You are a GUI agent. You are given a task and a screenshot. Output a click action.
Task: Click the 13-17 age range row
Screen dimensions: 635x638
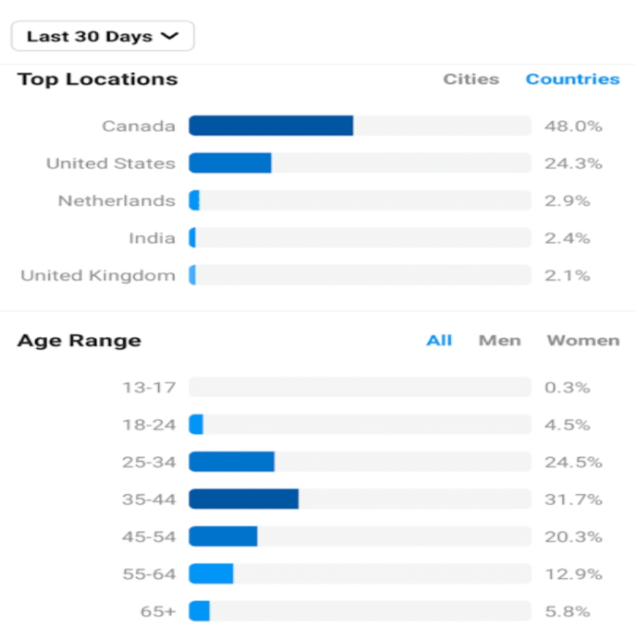(360, 387)
